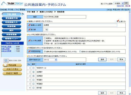This screenshot has width=131, height=95.
Task: Open the 利用者登録 menu
Action: pyautogui.click(x=11, y=35)
